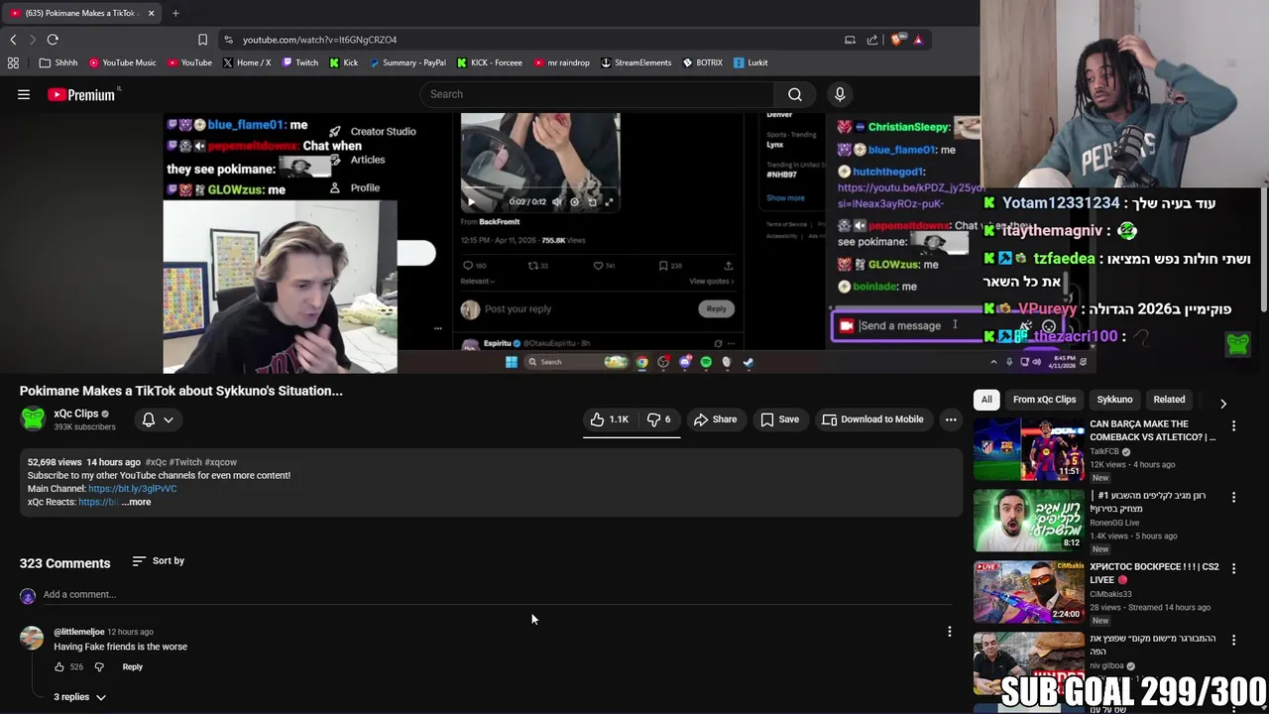This screenshot has width=1269, height=714.
Task: Select the Related filter chip
Action: 1169,400
